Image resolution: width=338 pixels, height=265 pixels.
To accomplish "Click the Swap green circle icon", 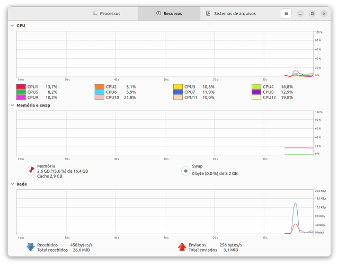I will (x=185, y=171).
